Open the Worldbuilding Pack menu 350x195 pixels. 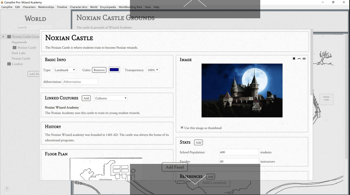tap(130, 7)
